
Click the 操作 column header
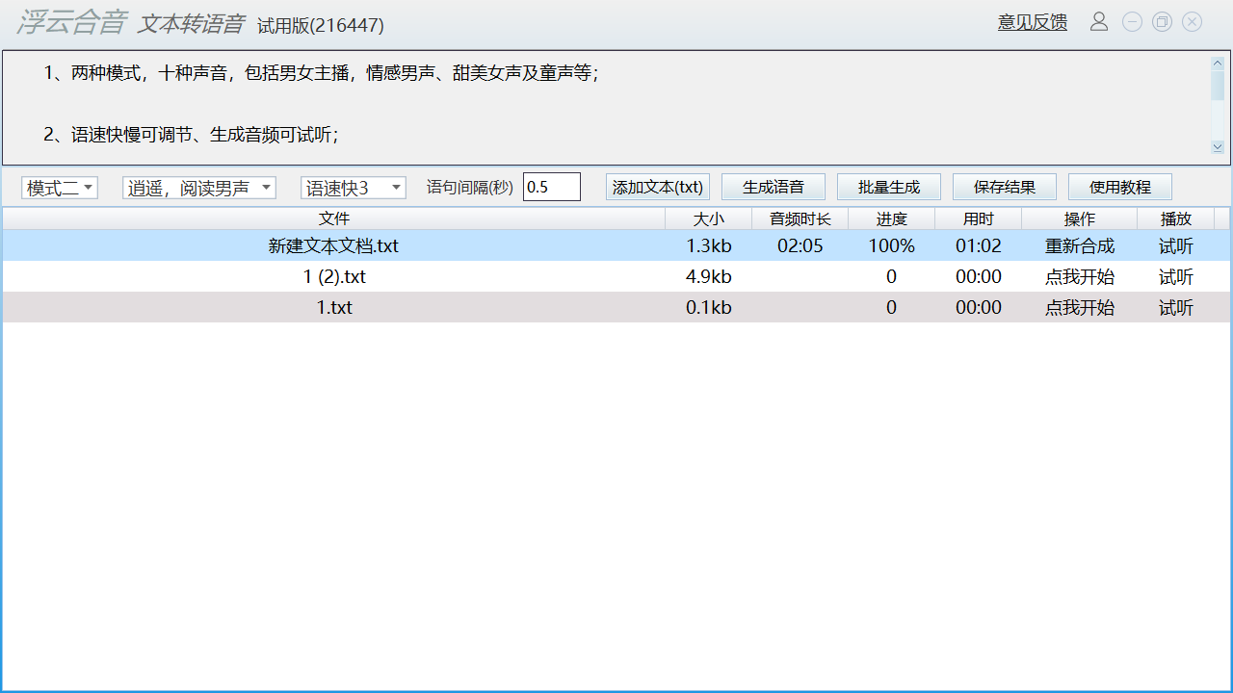click(1080, 219)
